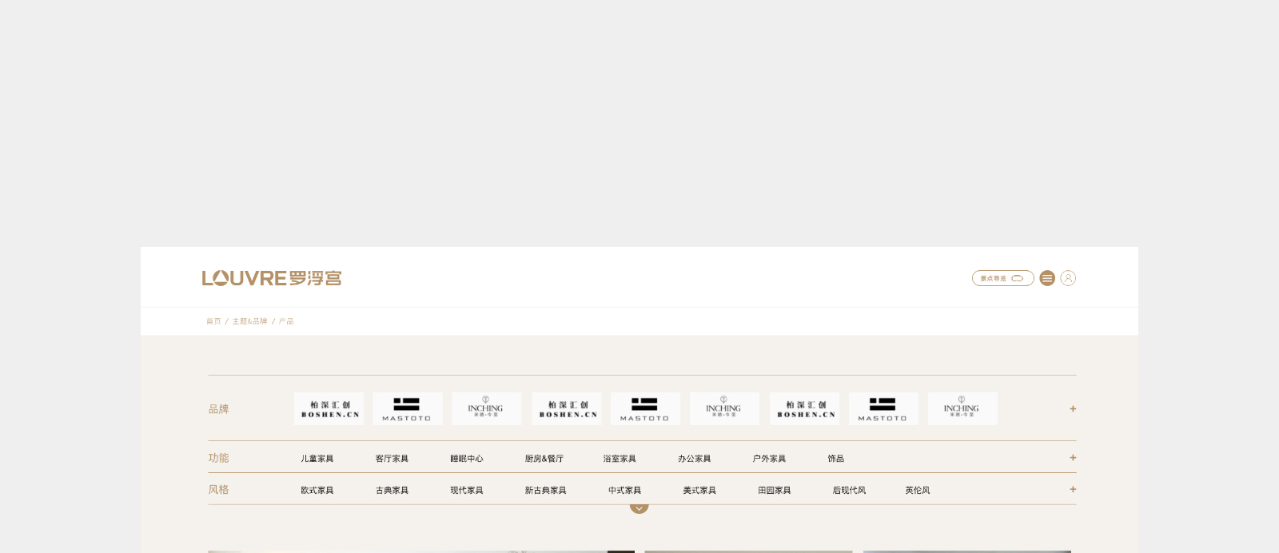Select the third MASTOTO brand logo

coord(883,408)
